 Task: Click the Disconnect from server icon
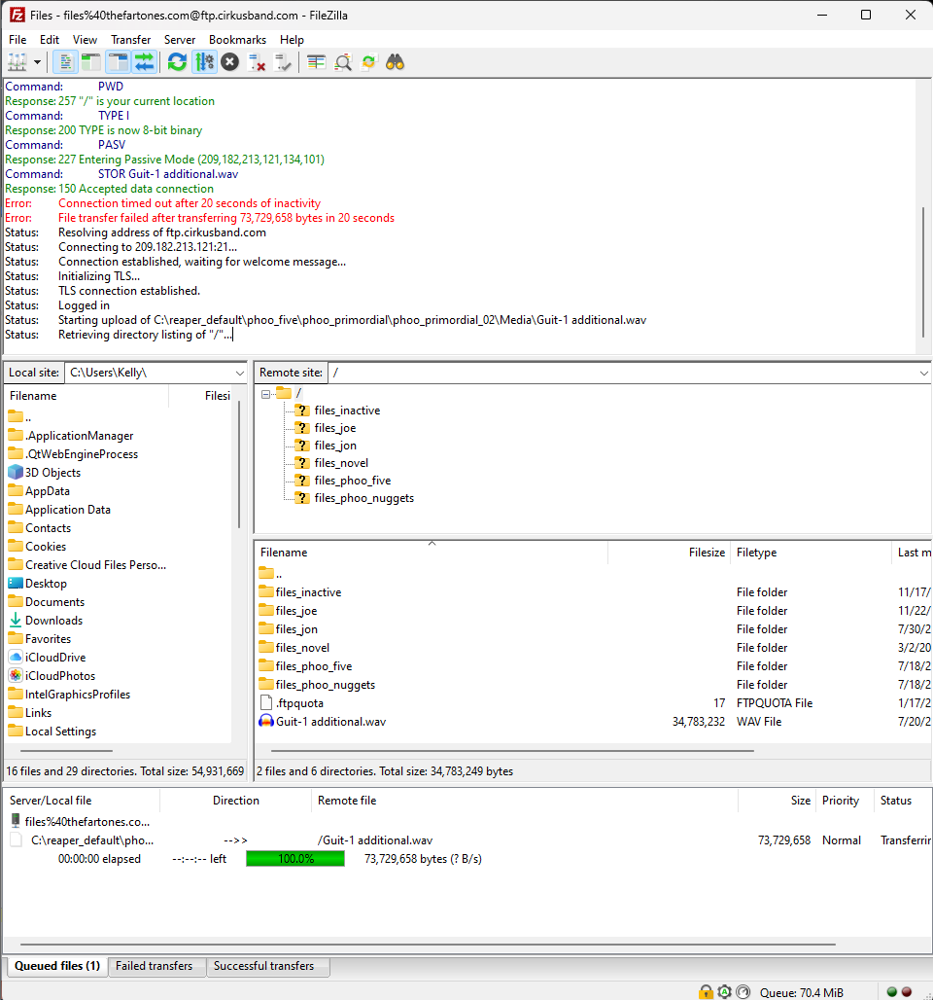pyautogui.click(x=257, y=62)
